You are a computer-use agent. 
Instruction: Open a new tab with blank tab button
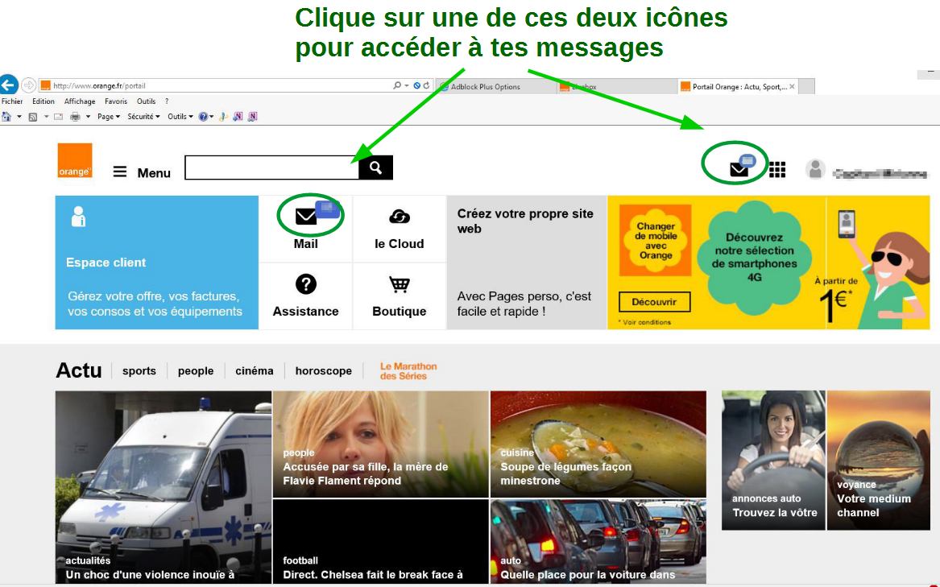[x=807, y=86]
